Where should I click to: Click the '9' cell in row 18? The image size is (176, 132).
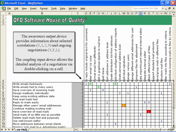115,124
